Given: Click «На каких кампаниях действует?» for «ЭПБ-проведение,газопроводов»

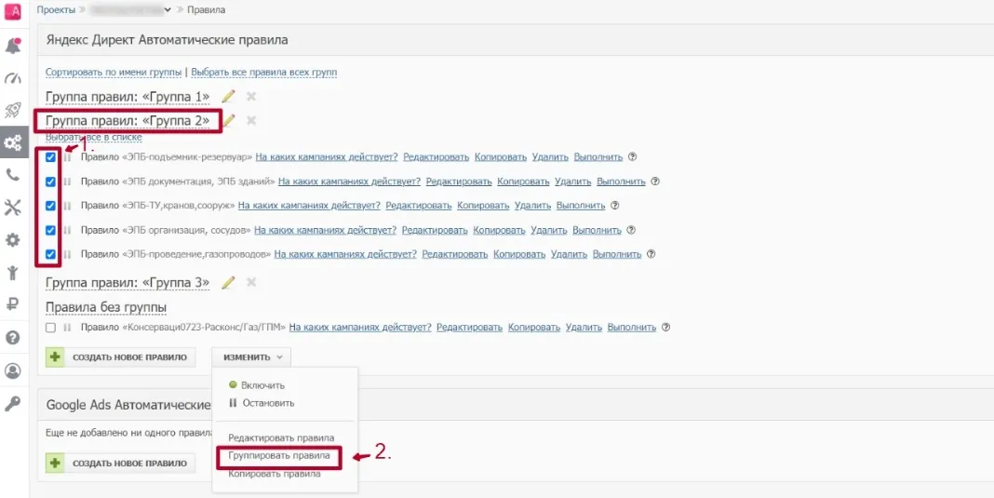Looking at the screenshot, I should coord(345,254).
